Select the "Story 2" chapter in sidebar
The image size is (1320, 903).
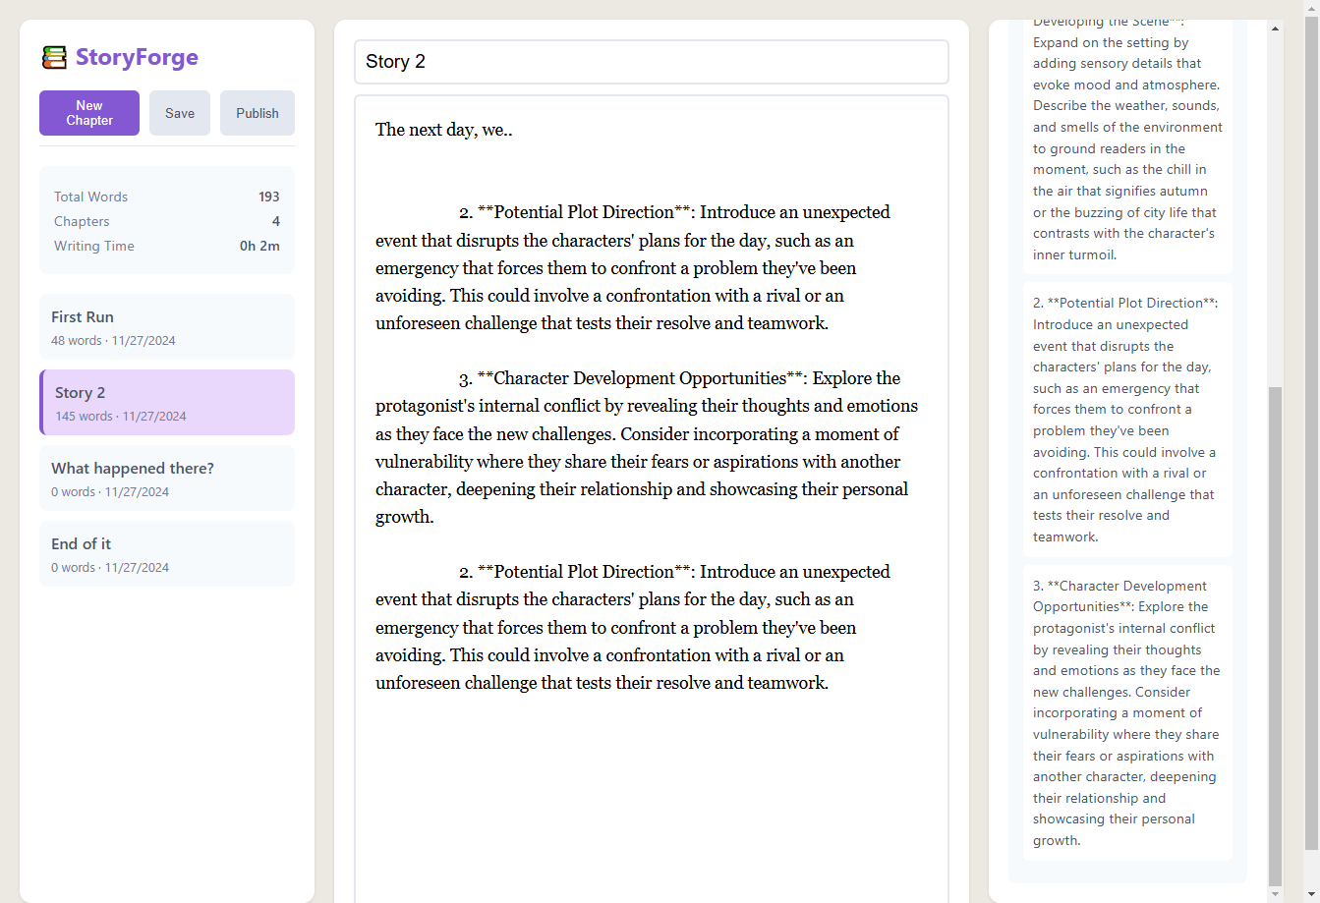click(166, 402)
